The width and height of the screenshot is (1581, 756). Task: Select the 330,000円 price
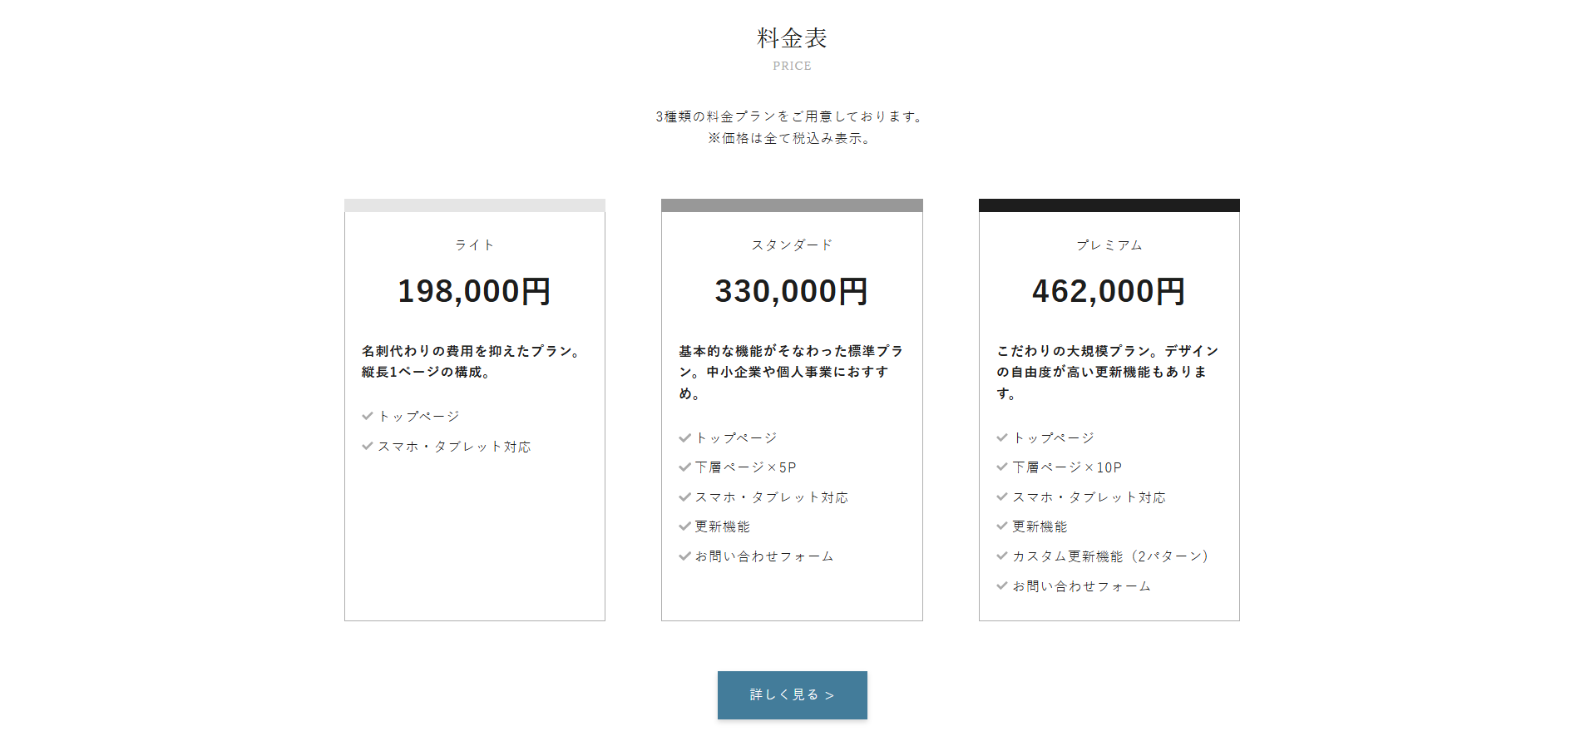(x=792, y=292)
